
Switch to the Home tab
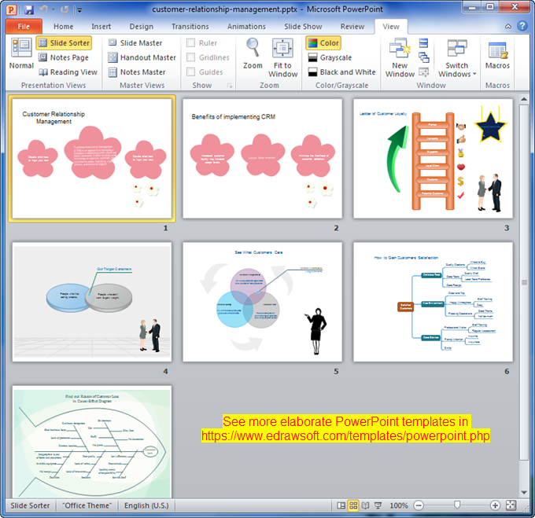pyautogui.click(x=63, y=26)
